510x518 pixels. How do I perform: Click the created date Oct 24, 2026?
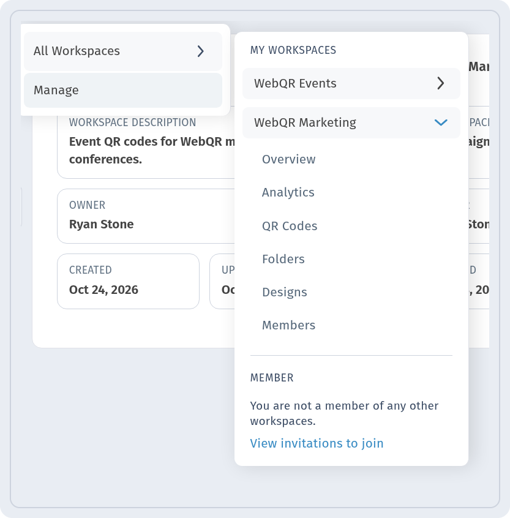pos(103,290)
